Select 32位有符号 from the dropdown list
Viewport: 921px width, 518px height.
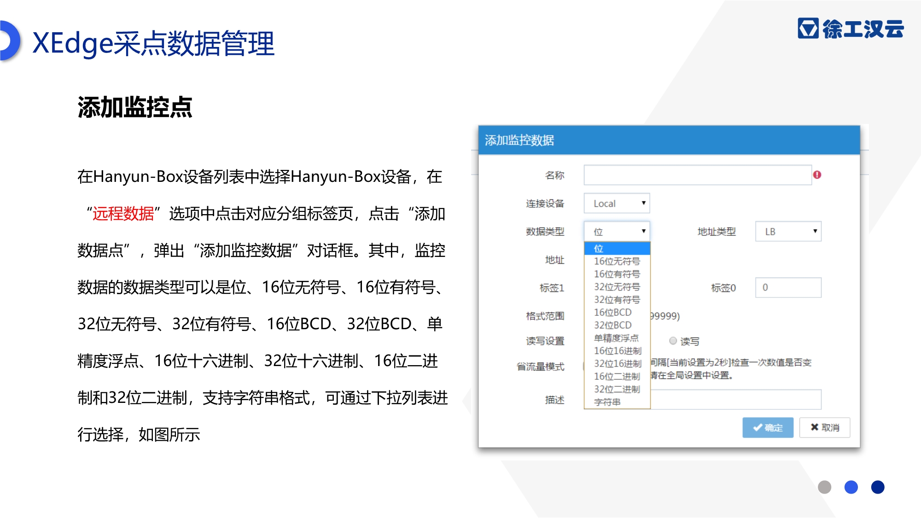click(x=617, y=300)
